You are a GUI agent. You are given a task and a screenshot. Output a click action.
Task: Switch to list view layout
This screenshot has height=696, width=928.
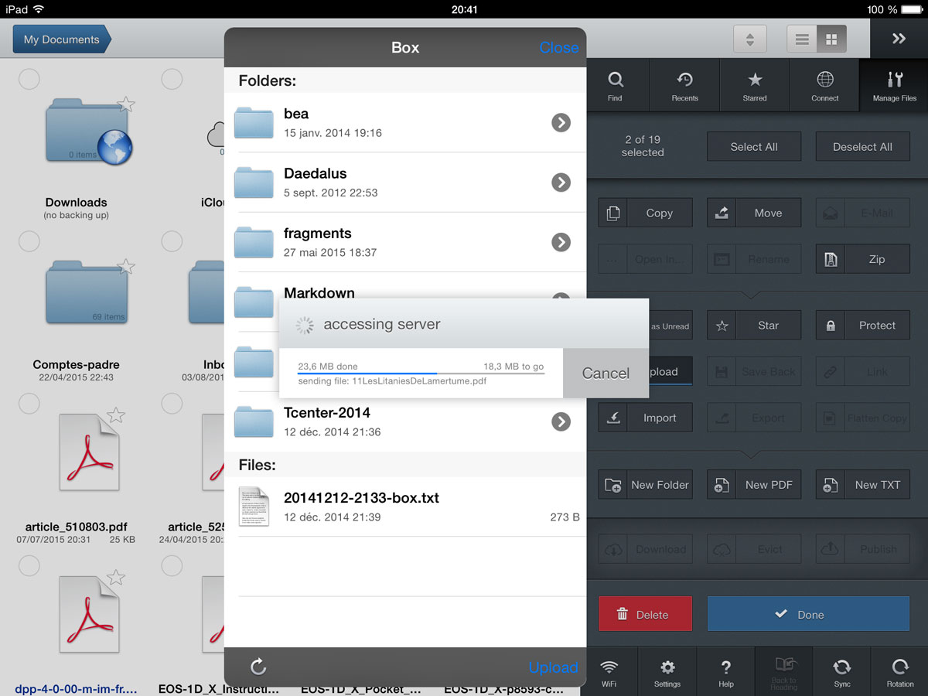point(802,39)
